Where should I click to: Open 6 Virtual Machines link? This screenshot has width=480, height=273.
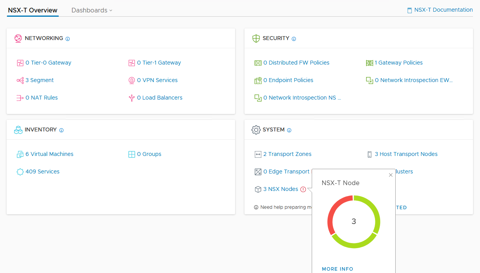click(49, 154)
